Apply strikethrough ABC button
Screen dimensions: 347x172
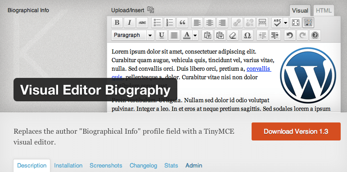tap(142, 23)
